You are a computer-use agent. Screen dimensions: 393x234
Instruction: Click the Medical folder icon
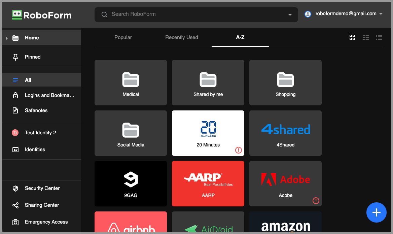tap(131, 80)
